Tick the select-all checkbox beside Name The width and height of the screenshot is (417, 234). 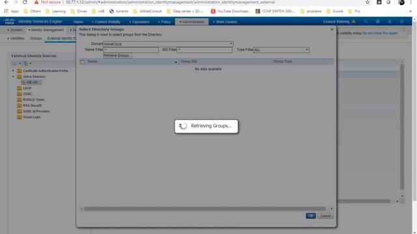coord(83,62)
